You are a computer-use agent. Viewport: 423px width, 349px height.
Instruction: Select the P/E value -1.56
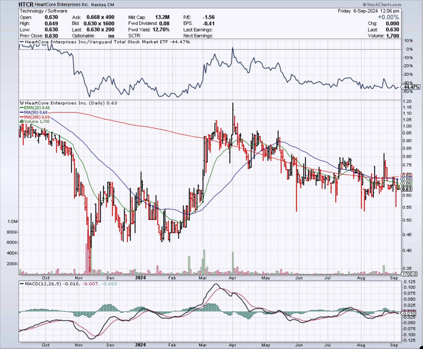[x=209, y=17]
